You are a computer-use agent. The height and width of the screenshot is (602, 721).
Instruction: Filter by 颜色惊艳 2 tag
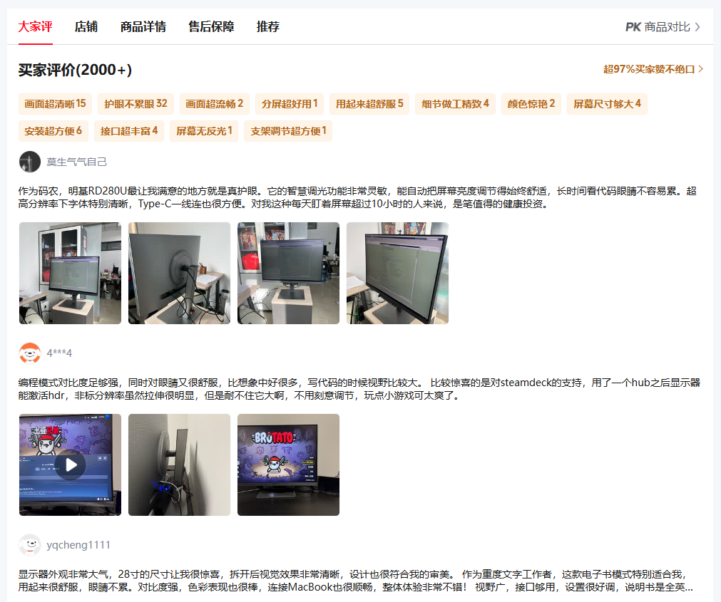(531, 104)
